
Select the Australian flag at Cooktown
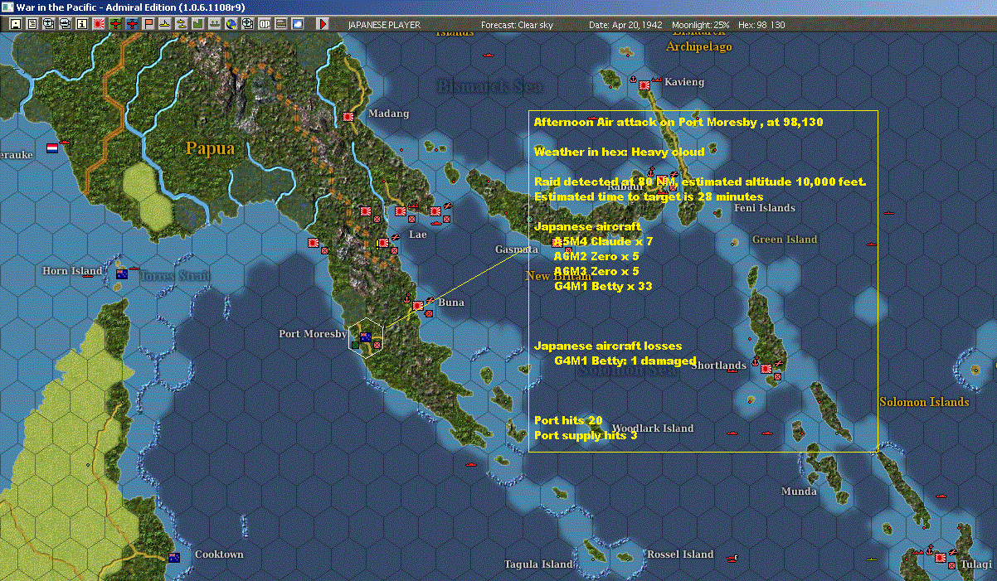click(174, 557)
